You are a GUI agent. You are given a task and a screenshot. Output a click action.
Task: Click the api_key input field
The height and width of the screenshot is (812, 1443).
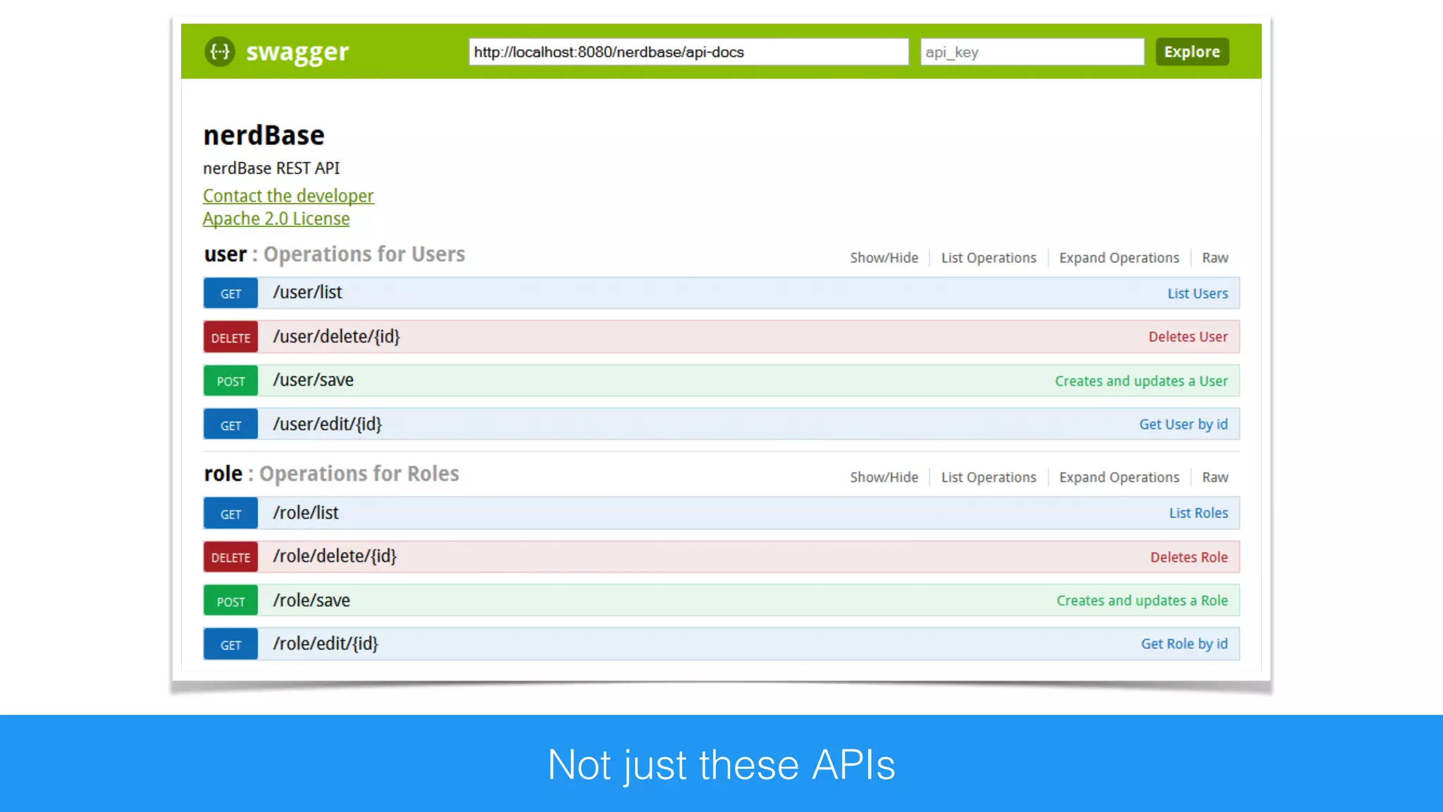point(1032,52)
